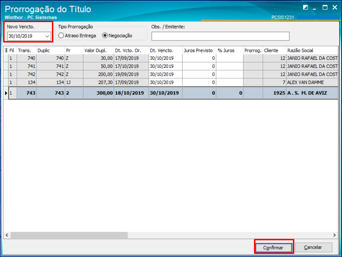
Task: Click original due date 19/09/2019
Action: (x=131, y=75)
